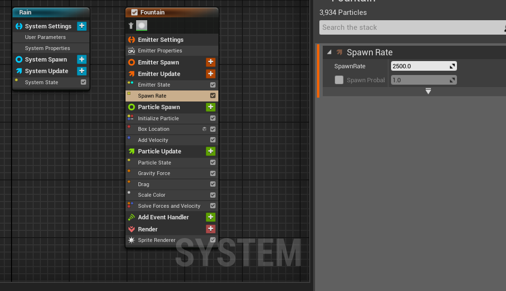The image size is (506, 291).
Task: Click the Fountain emitter thumbnail
Action: tap(141, 25)
